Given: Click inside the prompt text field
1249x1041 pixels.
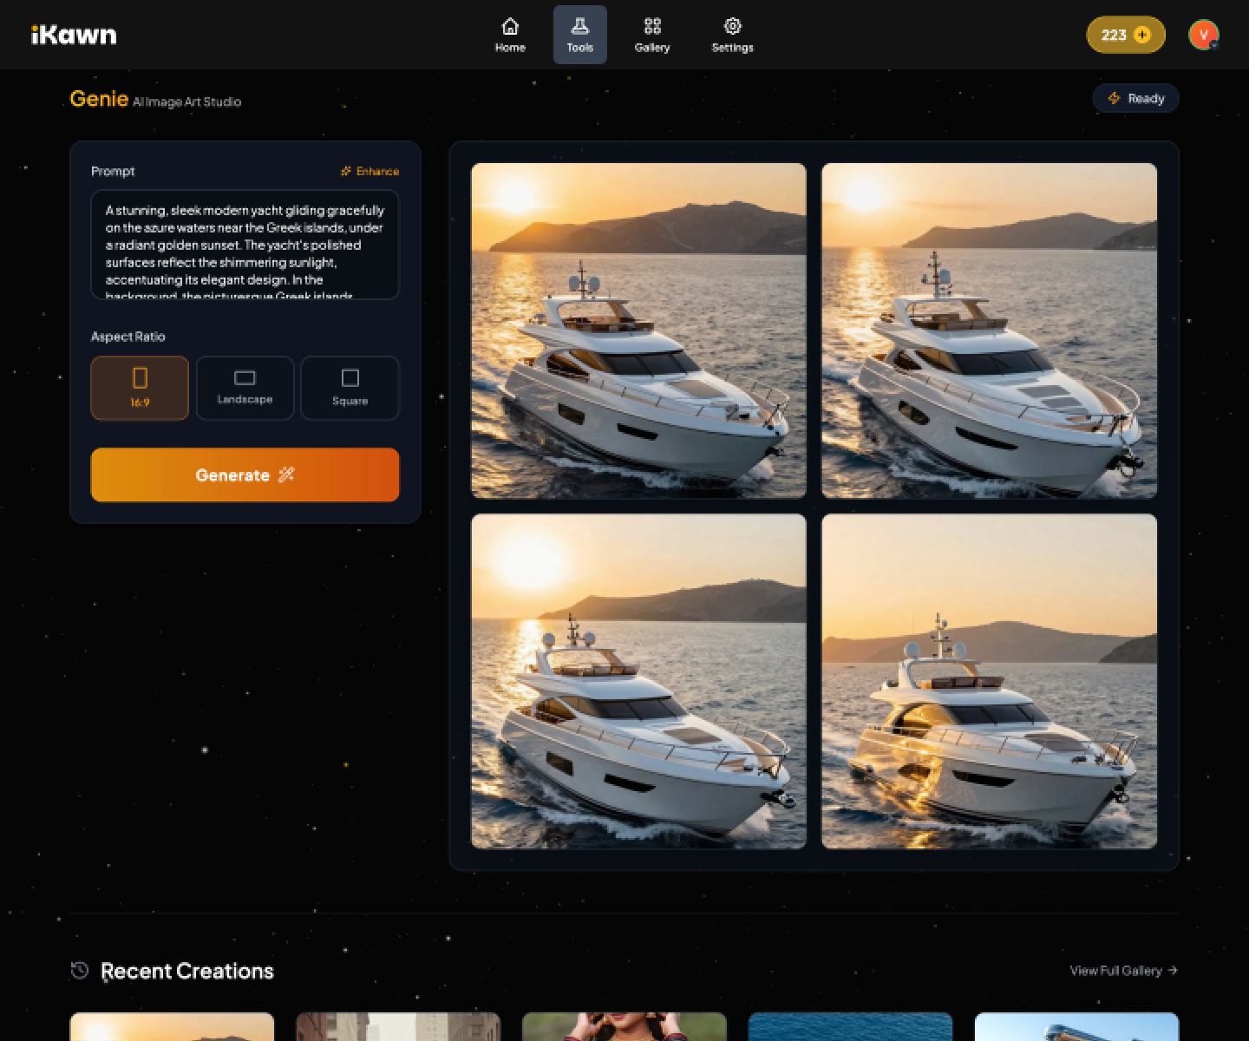Looking at the screenshot, I should tap(244, 246).
